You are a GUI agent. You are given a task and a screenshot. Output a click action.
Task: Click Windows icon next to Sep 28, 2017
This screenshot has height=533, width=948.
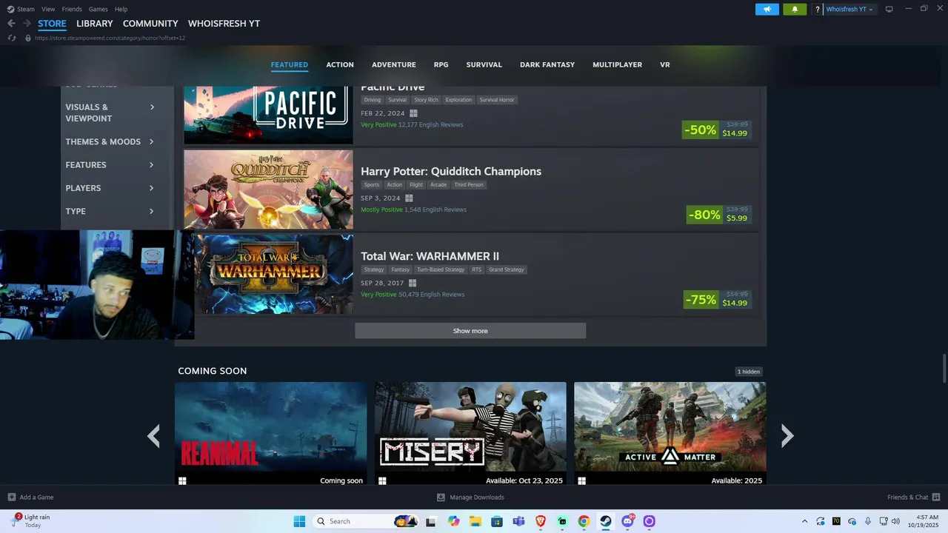click(413, 283)
